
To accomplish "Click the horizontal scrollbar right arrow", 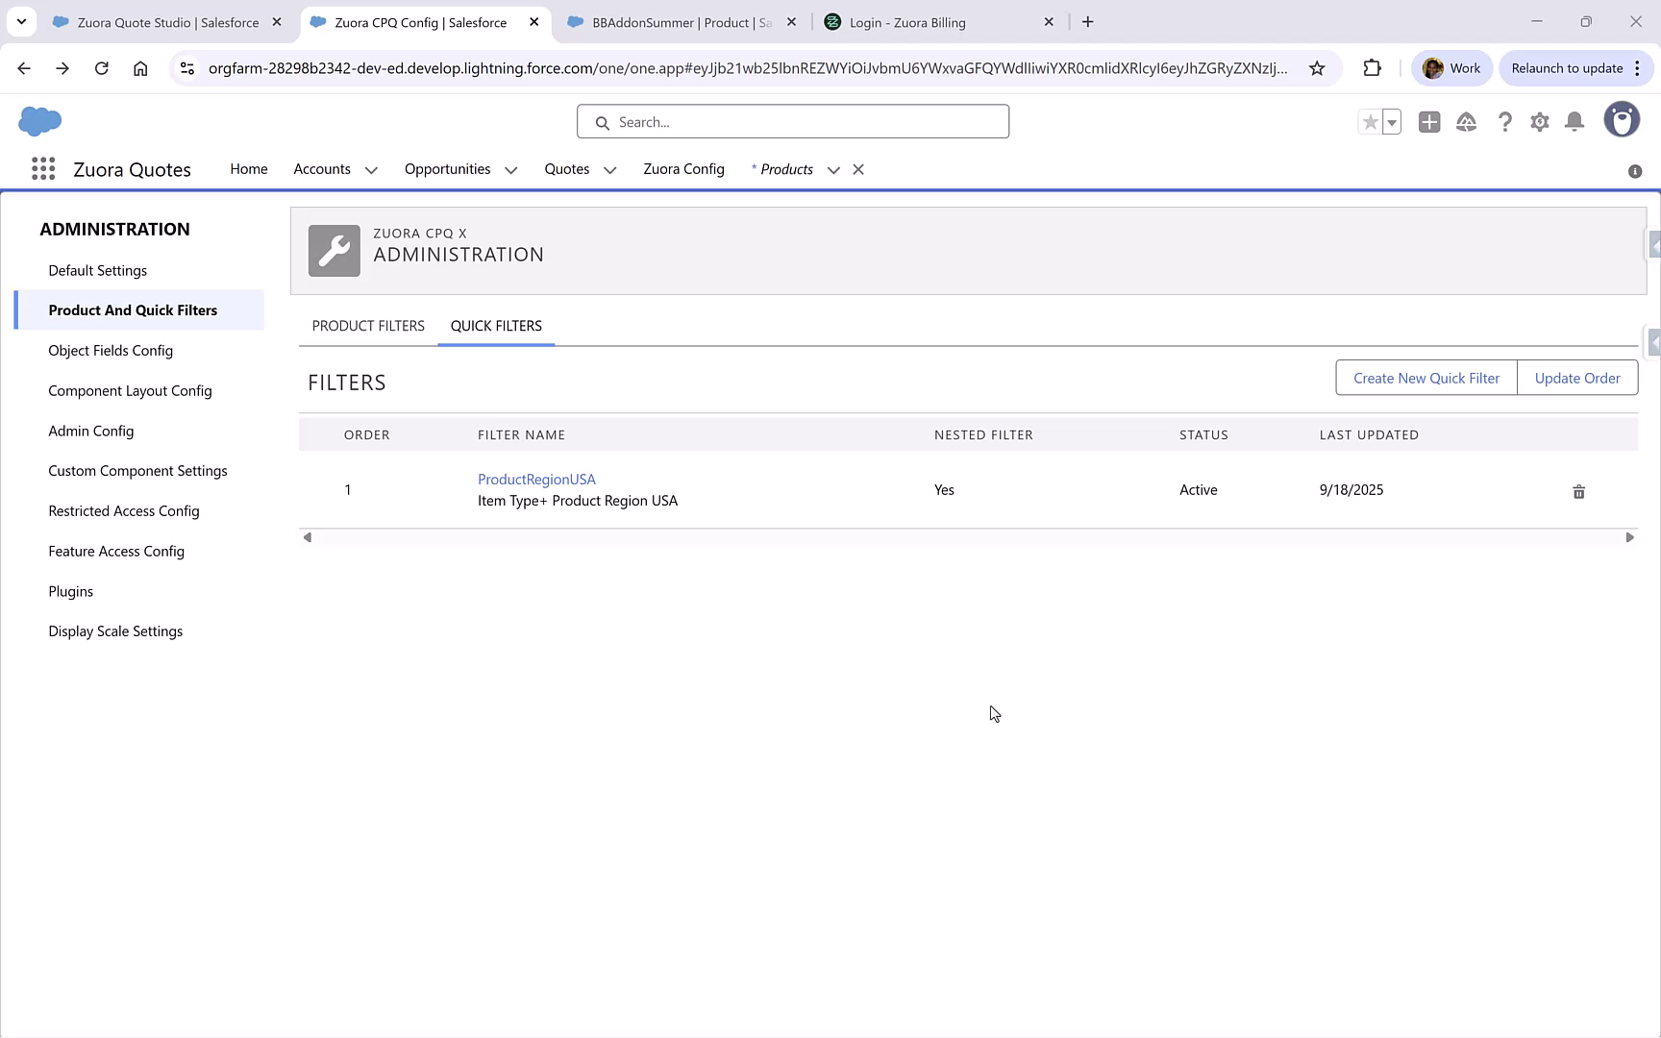I will click(x=1628, y=536).
